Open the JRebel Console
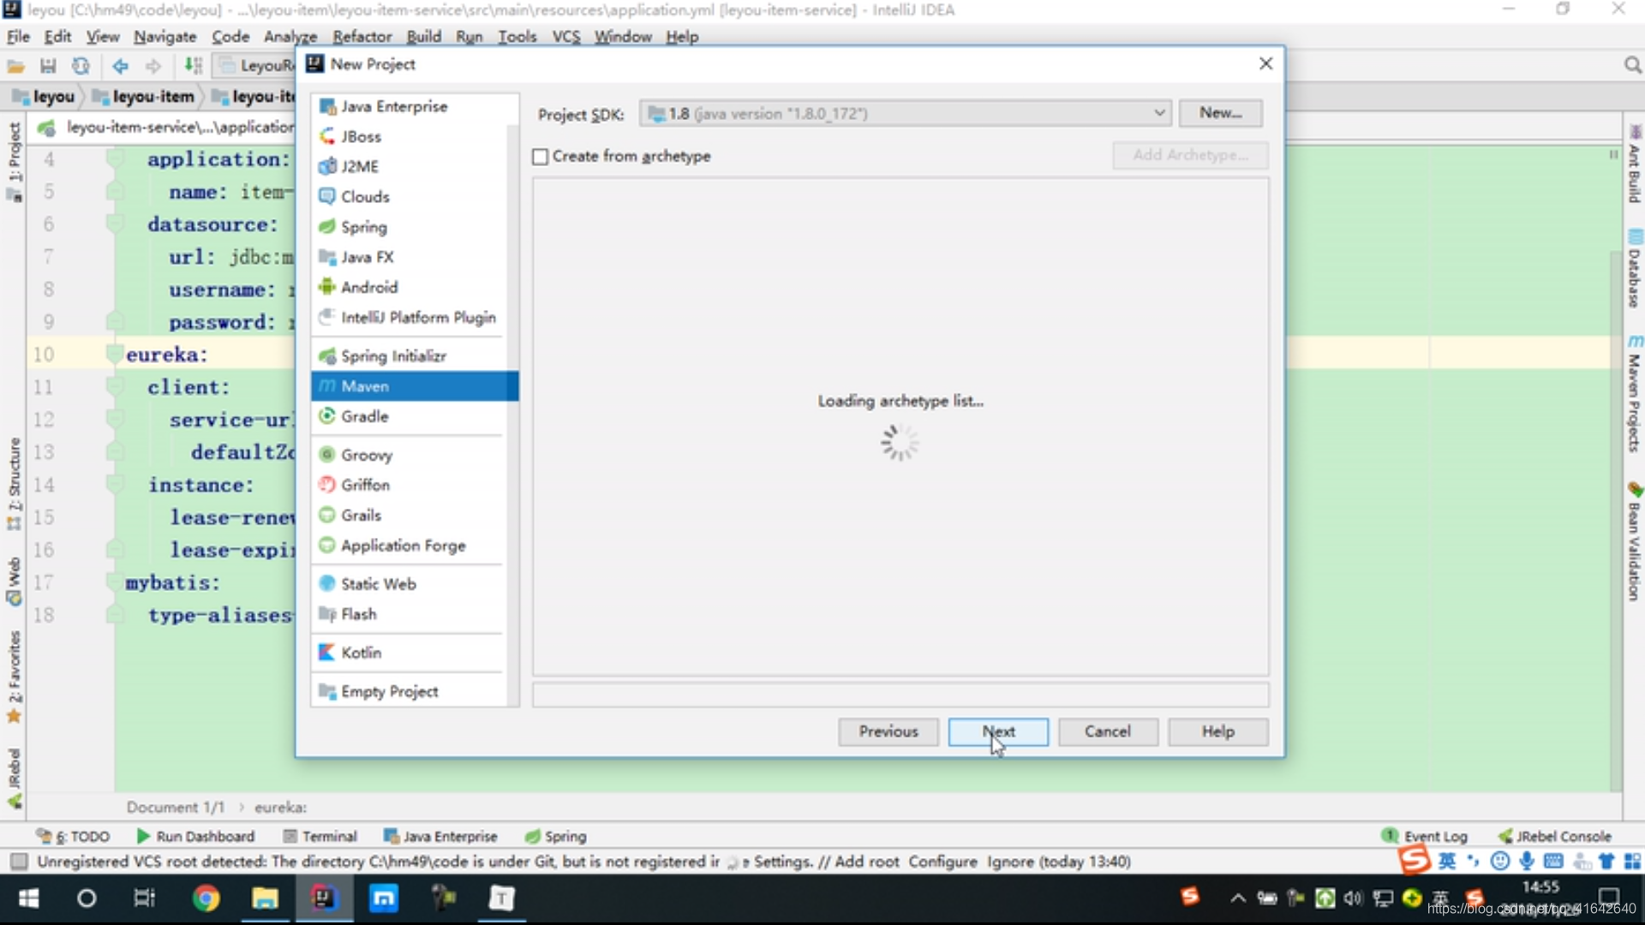The height and width of the screenshot is (925, 1645). (1554, 836)
